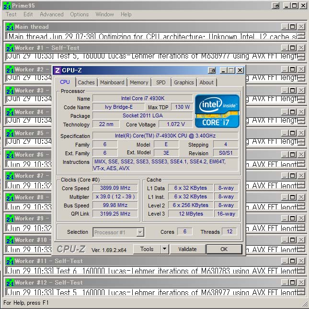Click the Worker #1 Self-Test window icon
Screen dimensions: 309x309
[x=10, y=48]
